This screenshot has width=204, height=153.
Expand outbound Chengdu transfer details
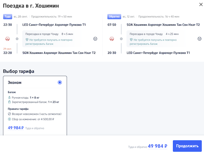(95, 39)
